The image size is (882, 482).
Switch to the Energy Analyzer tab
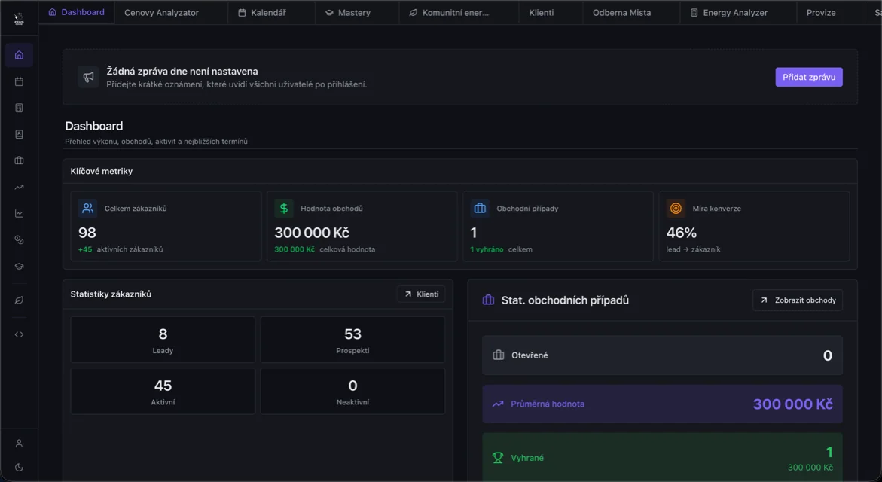[729, 12]
